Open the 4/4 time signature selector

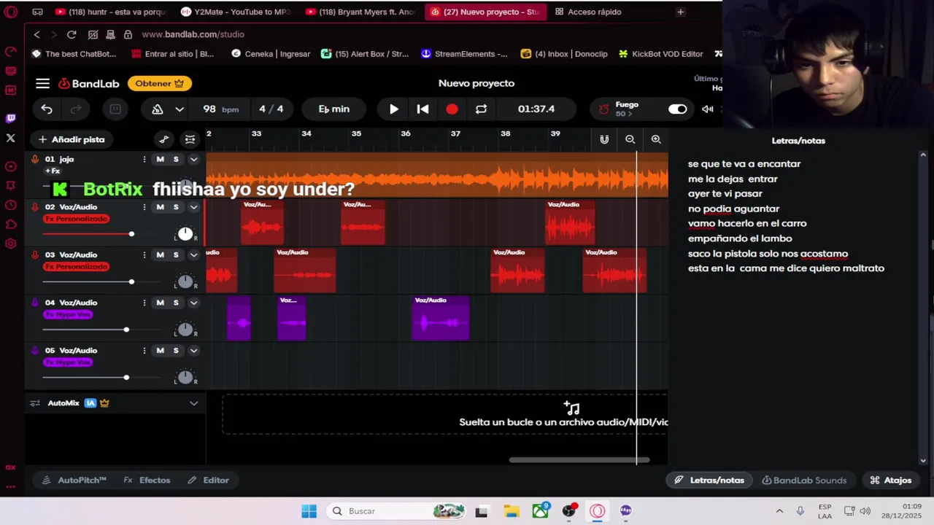271,109
